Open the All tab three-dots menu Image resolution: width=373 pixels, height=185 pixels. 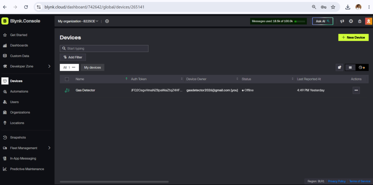click(x=74, y=67)
